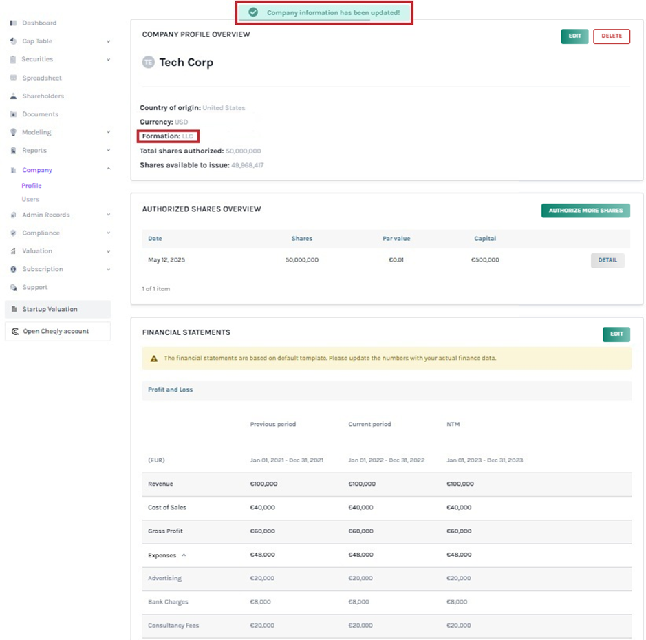Screen dimensions: 646x640
Task: Expand the Securities menu chevron
Action: (108, 60)
